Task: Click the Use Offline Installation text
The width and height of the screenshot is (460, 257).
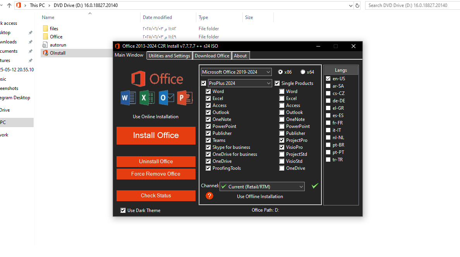Action: [260, 197]
